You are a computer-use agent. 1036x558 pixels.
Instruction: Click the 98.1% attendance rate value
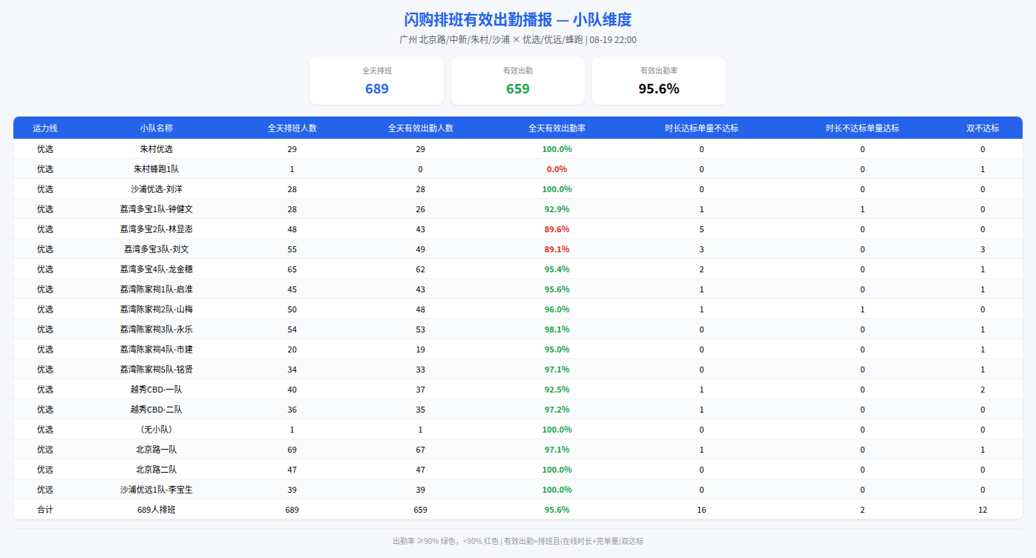tap(557, 329)
